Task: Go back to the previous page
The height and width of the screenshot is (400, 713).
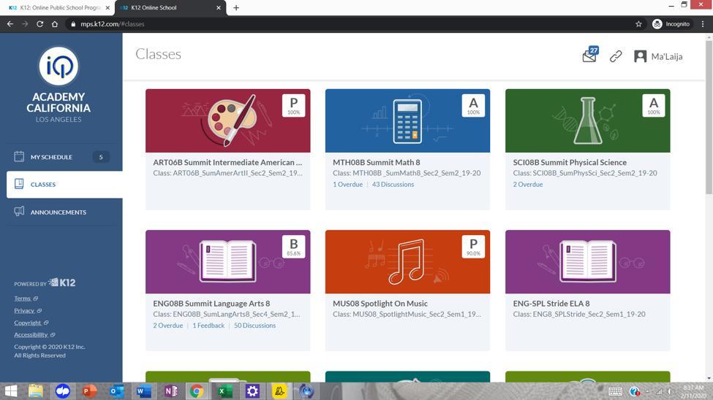Action: pos(10,24)
